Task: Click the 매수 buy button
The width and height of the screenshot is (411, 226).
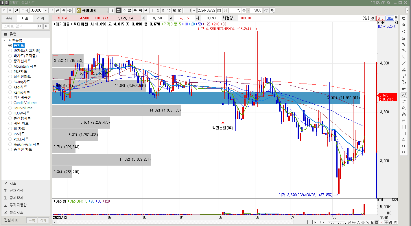Action: click(x=381, y=18)
